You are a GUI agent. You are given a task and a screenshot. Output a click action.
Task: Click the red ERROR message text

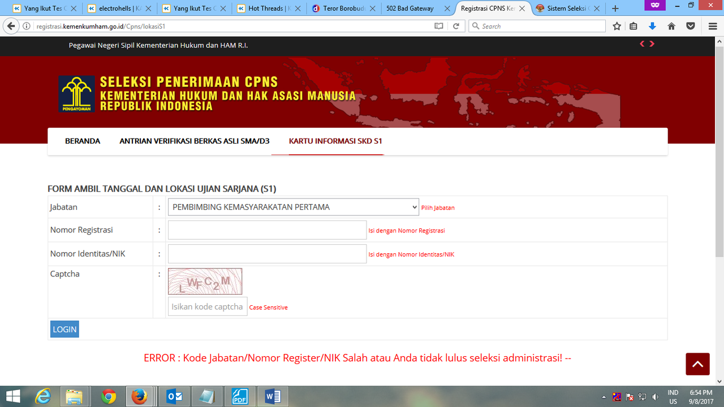coord(357,358)
